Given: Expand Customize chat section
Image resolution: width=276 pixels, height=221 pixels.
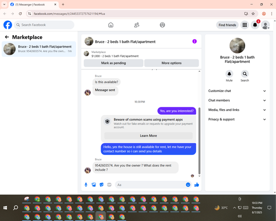Looking at the screenshot, I should [x=237, y=91].
